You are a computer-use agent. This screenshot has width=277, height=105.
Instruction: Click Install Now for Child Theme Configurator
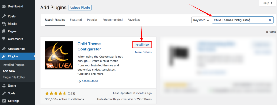pyautogui.click(x=142, y=45)
